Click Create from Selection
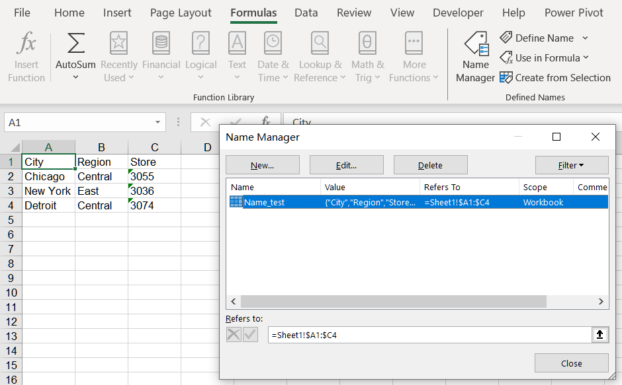Viewport: 622px width, 385px height. point(555,78)
